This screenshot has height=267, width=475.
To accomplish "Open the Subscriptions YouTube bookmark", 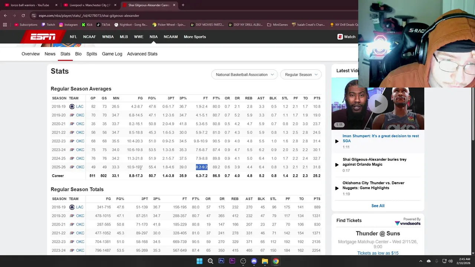I will [26, 25].
